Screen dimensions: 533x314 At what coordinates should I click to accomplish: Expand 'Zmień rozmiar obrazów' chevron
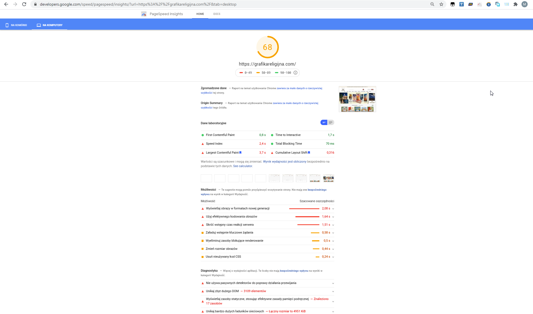333,249
